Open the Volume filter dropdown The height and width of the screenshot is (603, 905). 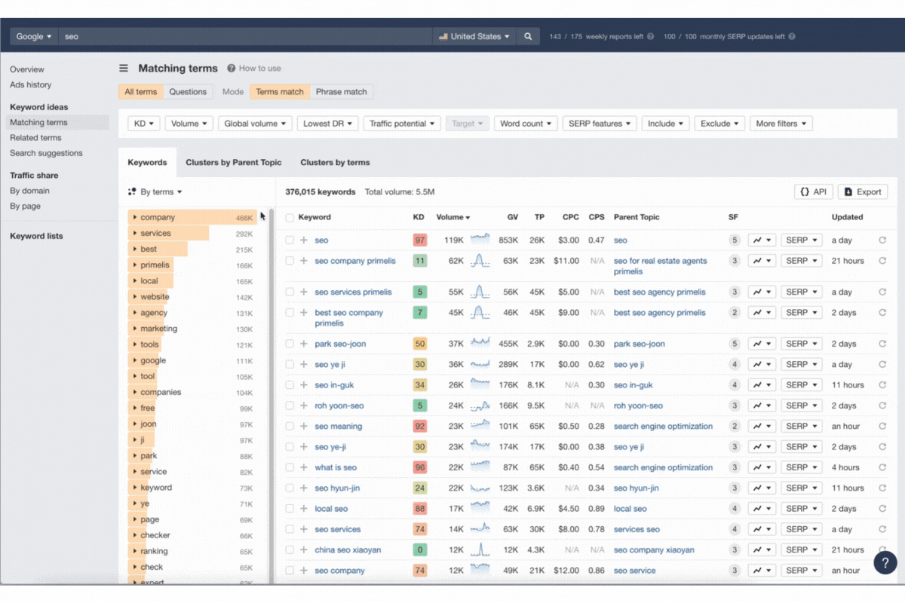click(x=189, y=124)
